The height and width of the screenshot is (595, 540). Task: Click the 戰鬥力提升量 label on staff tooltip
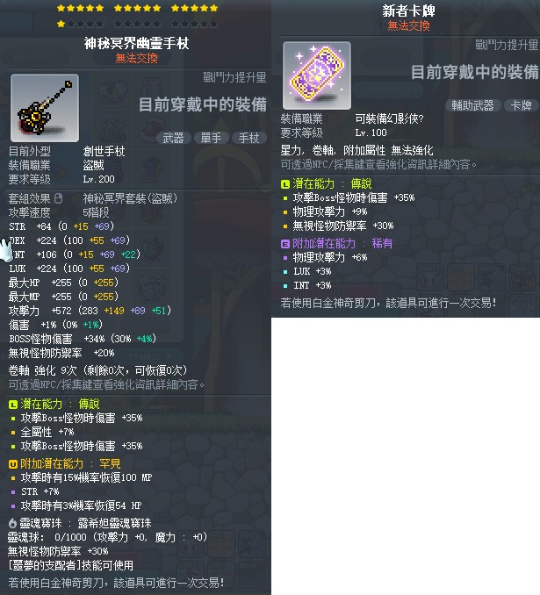pyautogui.click(x=234, y=77)
